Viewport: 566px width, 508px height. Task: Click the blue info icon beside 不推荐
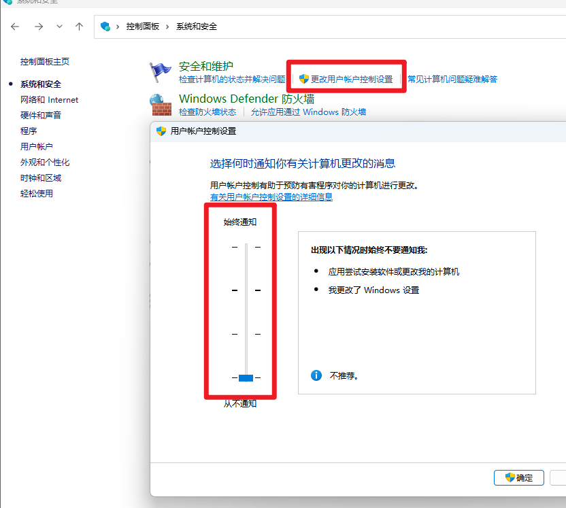tap(316, 375)
